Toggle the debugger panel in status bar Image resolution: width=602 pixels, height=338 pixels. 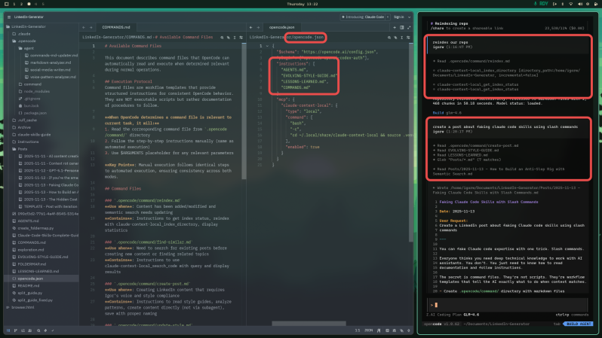point(395,330)
